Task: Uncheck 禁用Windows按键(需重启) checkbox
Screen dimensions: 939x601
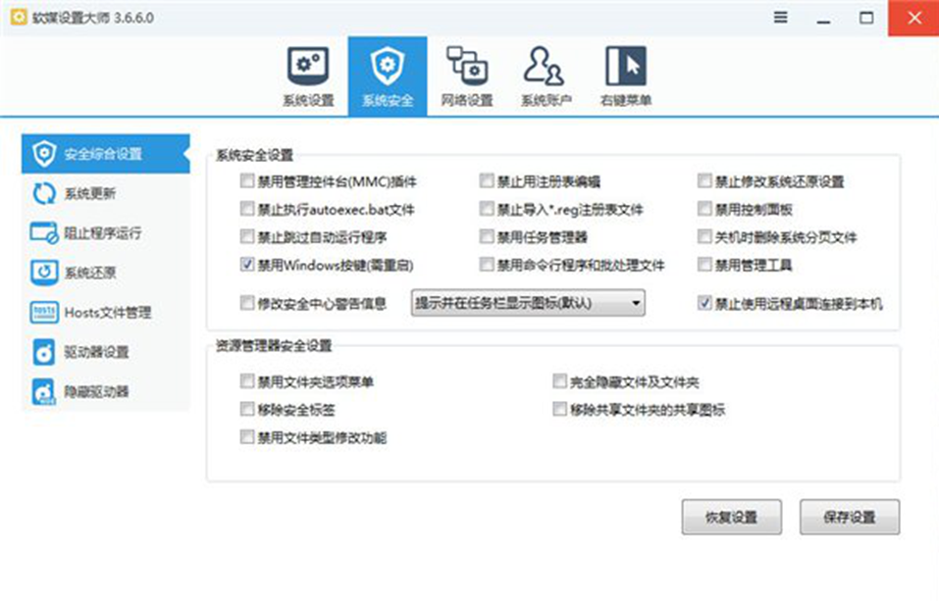Action: point(247,265)
